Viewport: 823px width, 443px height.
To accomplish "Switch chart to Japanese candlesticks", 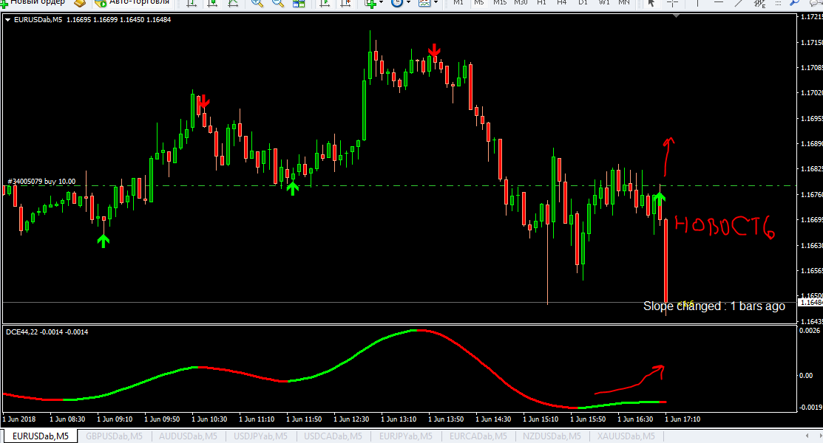I will (212, 3).
